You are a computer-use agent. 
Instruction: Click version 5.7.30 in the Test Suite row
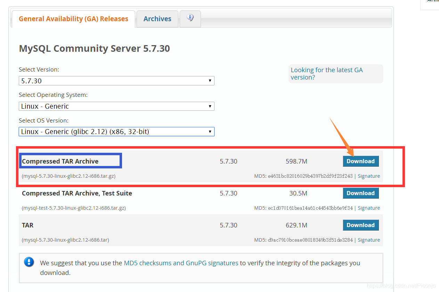coord(228,193)
